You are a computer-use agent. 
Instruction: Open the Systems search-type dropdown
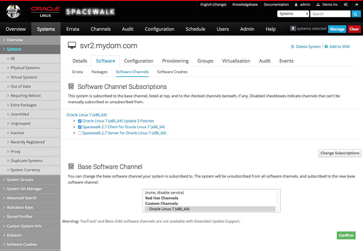tap(293, 14)
